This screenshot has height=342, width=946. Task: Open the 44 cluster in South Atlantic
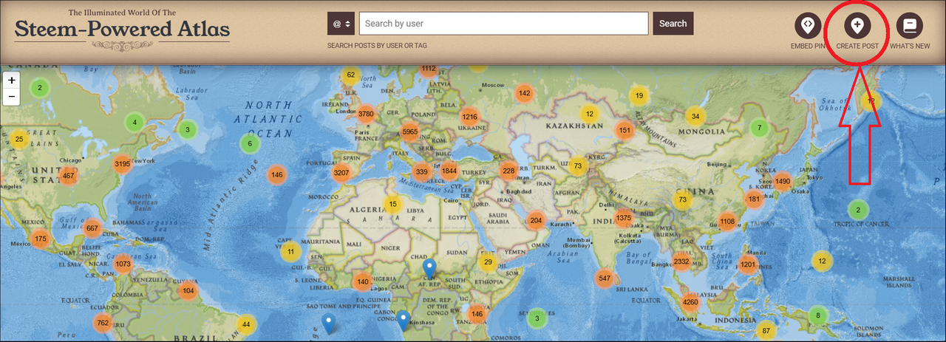pyautogui.click(x=246, y=325)
